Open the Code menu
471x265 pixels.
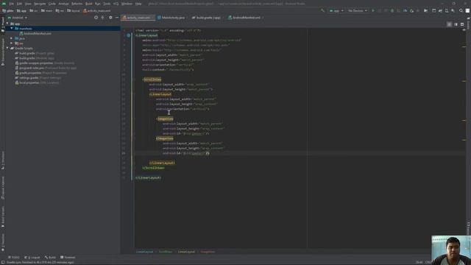coord(52,4)
